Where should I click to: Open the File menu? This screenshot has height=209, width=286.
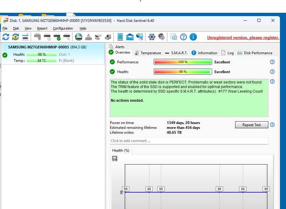pos(5,28)
